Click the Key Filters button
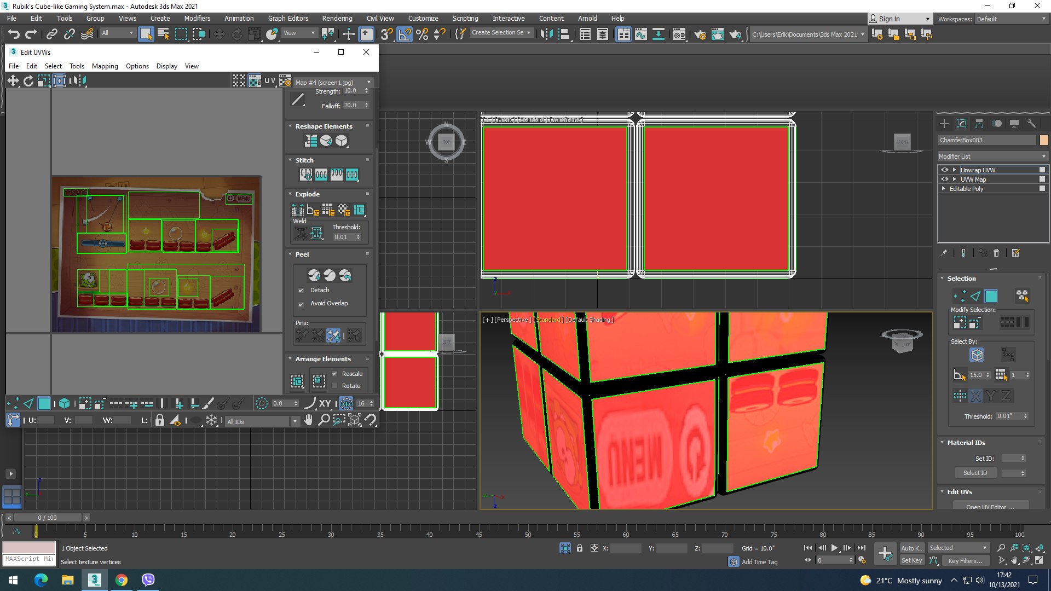The height and width of the screenshot is (591, 1051). 966,560
